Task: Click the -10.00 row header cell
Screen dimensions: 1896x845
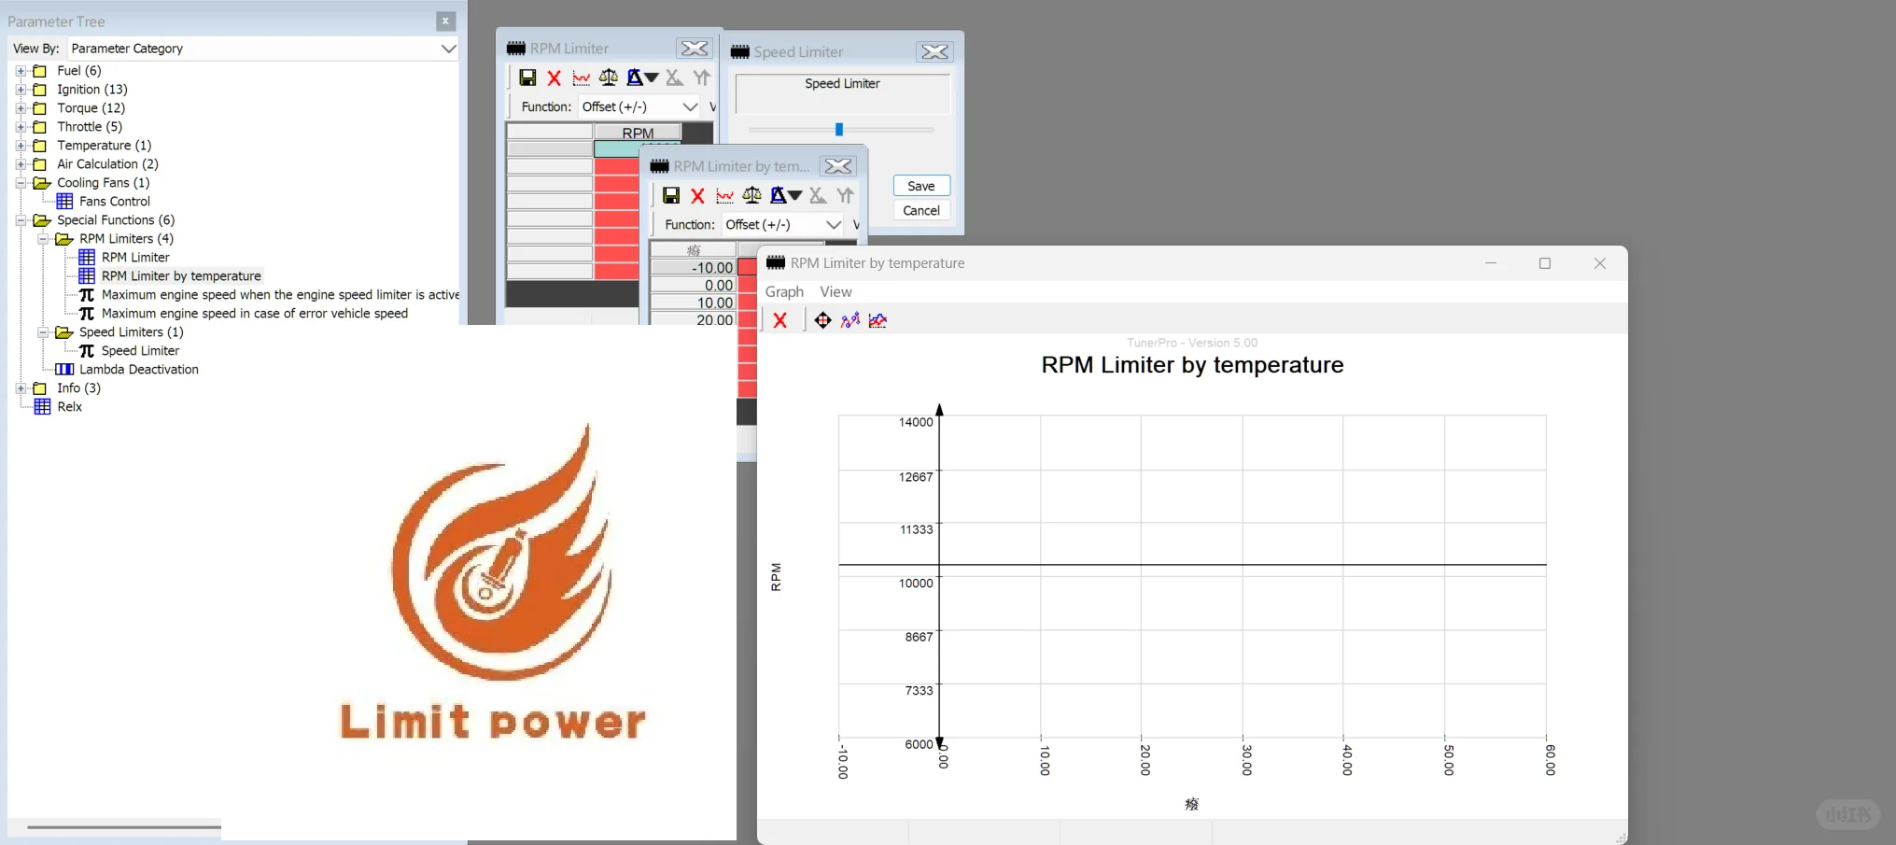Action: click(694, 268)
